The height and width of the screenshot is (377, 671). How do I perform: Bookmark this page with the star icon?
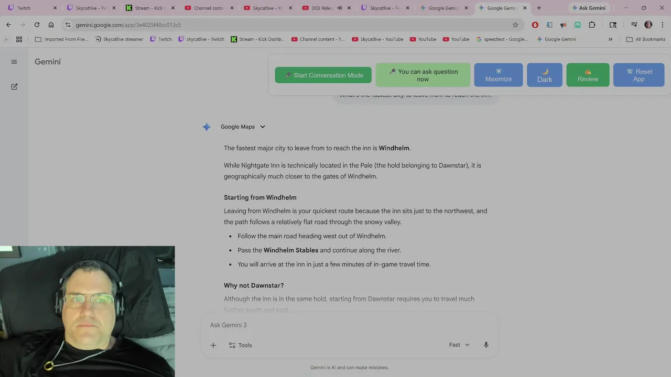click(x=515, y=25)
